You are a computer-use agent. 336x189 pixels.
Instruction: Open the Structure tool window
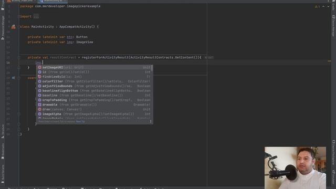(3, 131)
